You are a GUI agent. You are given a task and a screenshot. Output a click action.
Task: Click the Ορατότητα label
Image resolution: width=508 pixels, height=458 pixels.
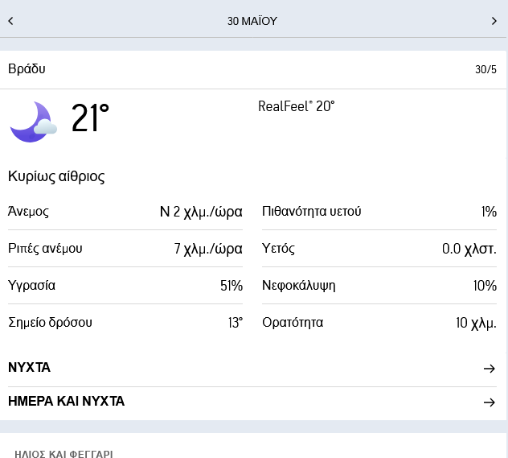(x=293, y=323)
